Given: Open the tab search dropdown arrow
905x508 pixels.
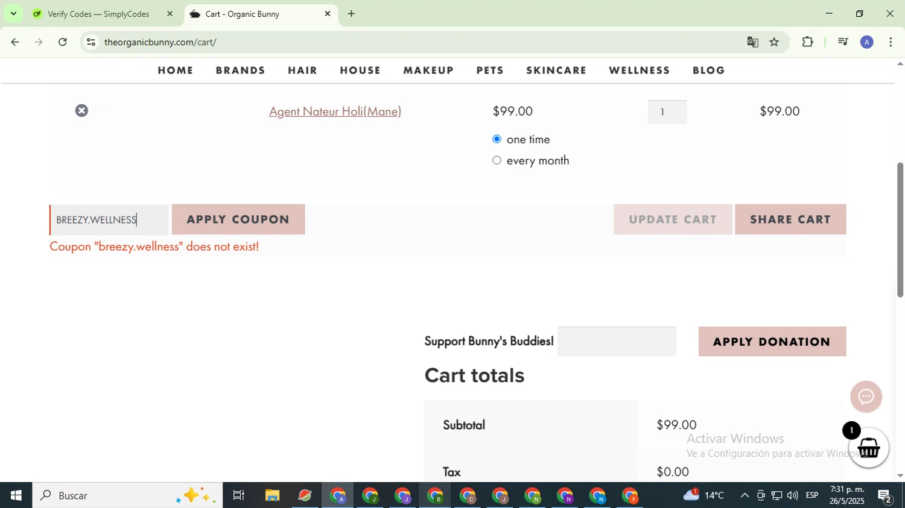Looking at the screenshot, I should 13,14.
